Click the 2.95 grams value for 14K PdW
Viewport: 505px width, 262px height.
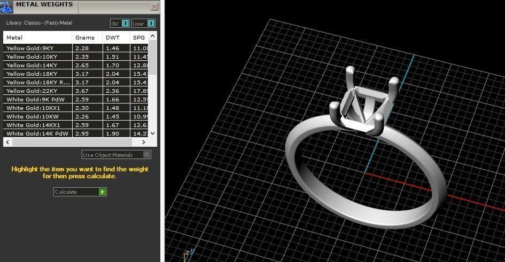point(82,133)
